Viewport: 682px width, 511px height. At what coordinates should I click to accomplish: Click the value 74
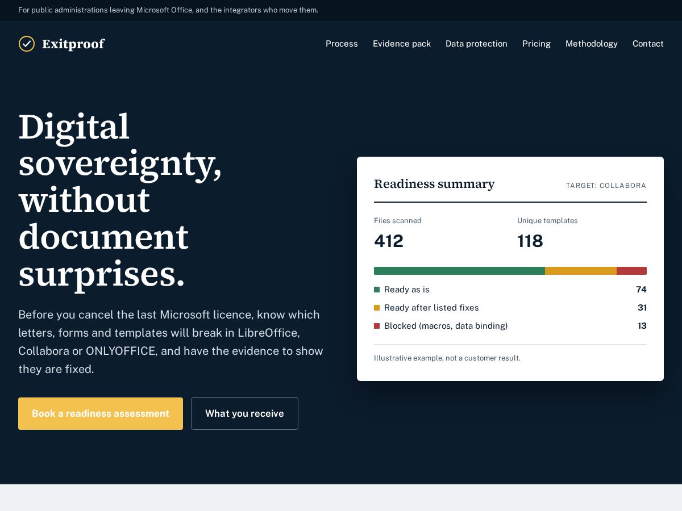coord(641,290)
